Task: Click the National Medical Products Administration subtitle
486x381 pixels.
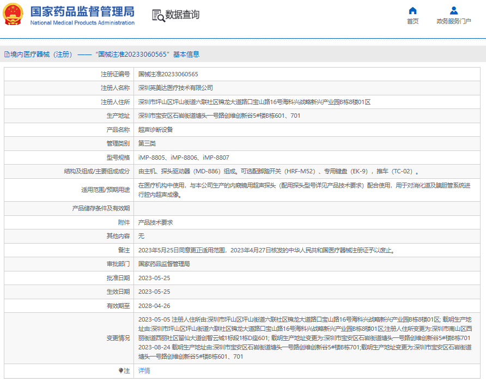Action: (x=82, y=23)
